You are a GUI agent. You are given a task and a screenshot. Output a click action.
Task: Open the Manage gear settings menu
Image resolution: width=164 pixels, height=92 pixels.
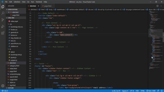[x=3, y=86]
